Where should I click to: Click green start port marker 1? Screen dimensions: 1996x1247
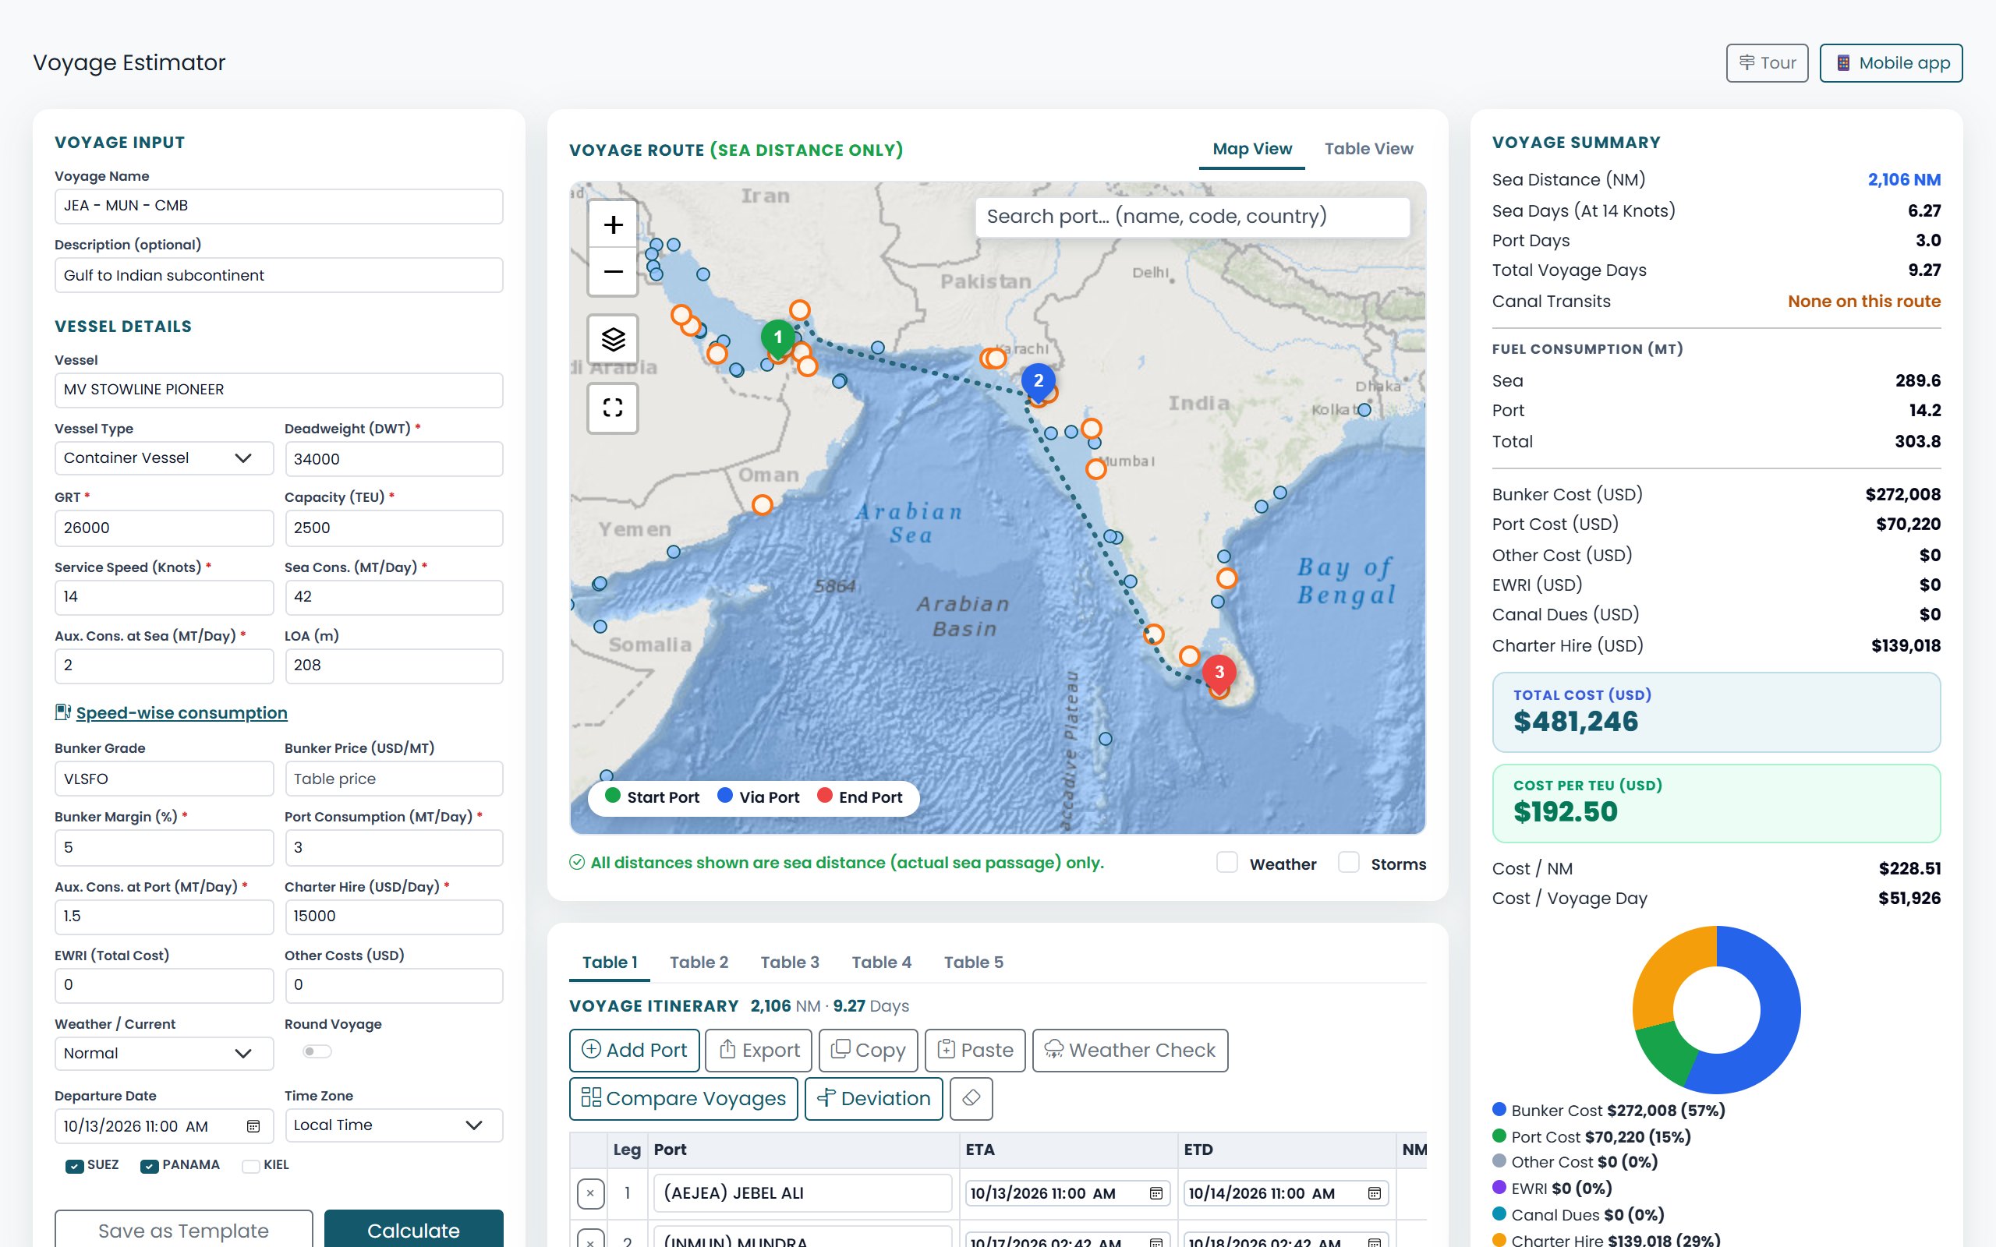[778, 337]
